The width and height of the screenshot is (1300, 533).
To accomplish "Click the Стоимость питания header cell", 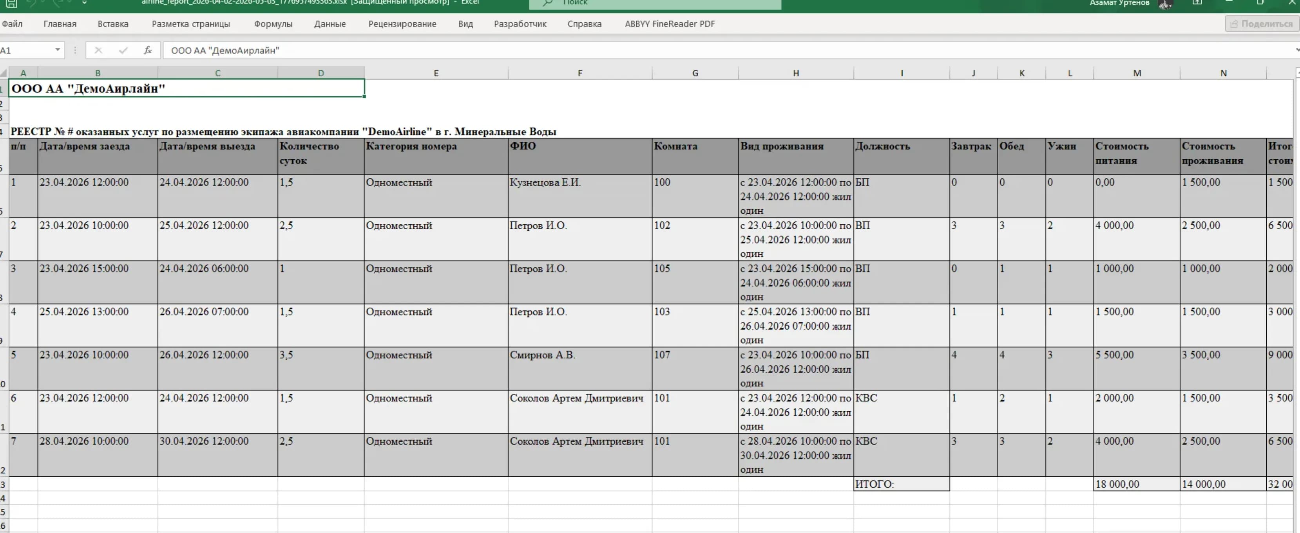I will pos(1137,157).
